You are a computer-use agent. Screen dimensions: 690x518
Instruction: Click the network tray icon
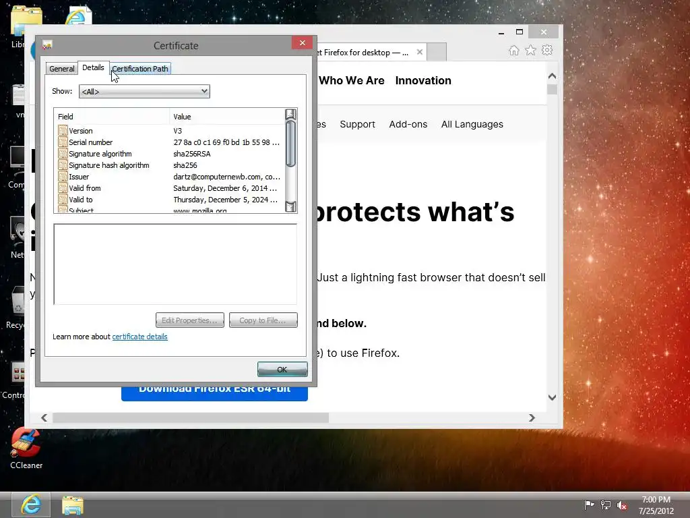[x=606, y=505]
